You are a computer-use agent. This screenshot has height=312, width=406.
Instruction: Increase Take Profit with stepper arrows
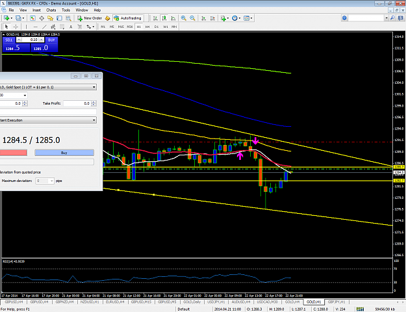click(94, 102)
